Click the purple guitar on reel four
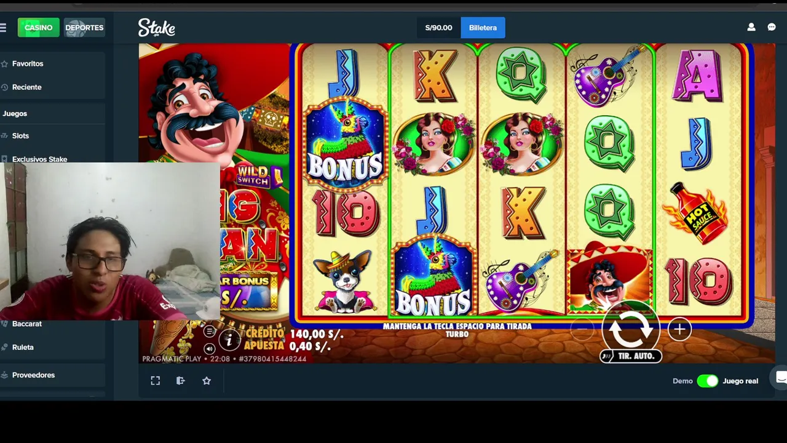 [x=607, y=76]
